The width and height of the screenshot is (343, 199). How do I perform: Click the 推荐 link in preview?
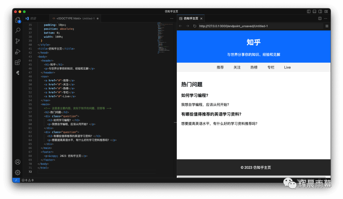220,67
